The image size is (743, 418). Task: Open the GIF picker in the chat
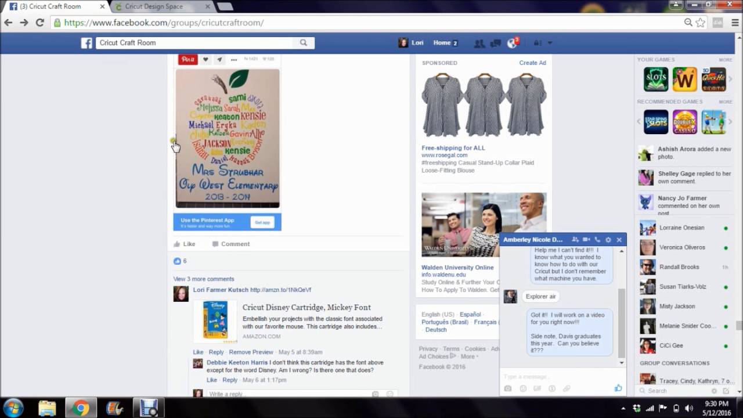pyautogui.click(x=538, y=388)
